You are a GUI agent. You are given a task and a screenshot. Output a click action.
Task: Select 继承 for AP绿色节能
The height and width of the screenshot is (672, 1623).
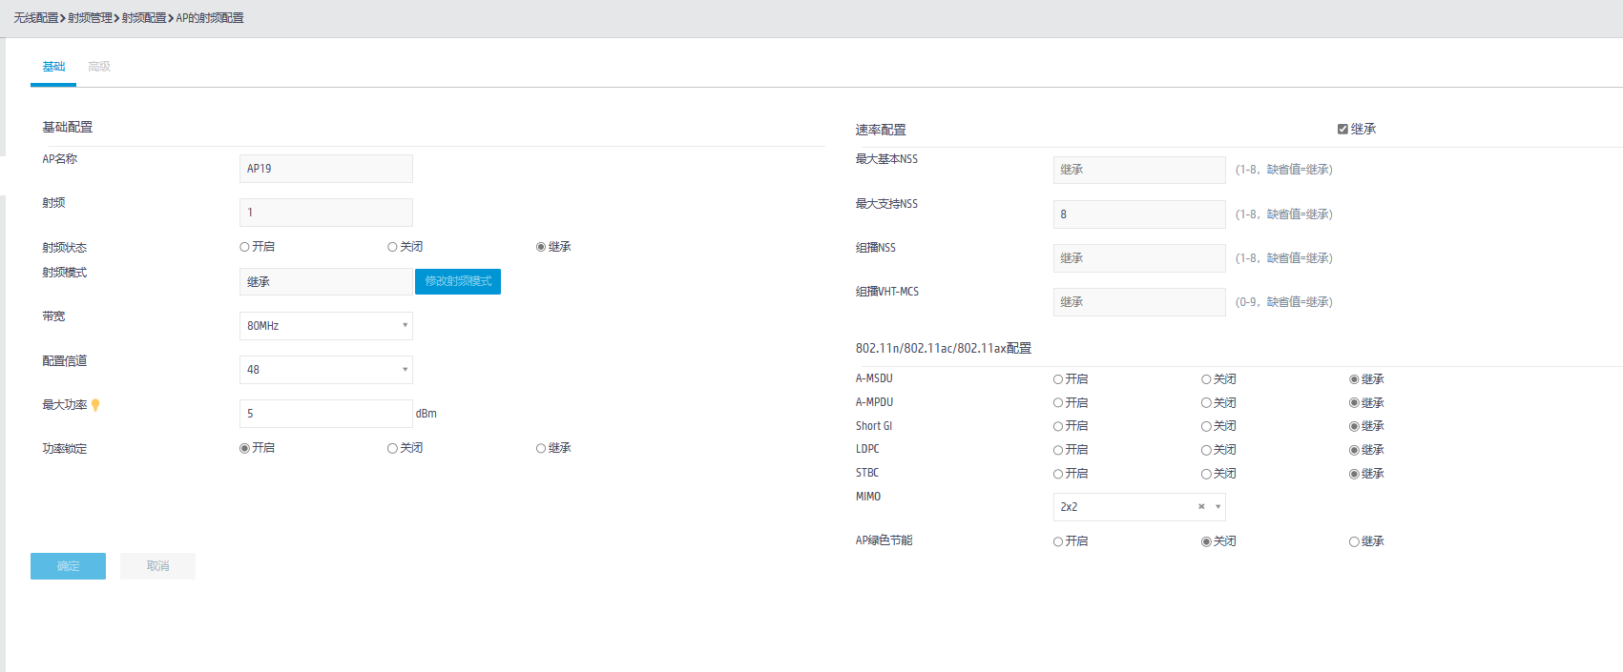1354,541
